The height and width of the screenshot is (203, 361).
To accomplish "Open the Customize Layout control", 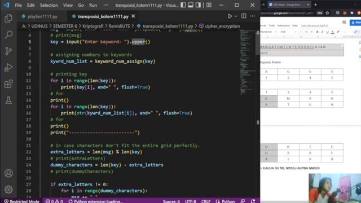I will (x=209, y=5).
